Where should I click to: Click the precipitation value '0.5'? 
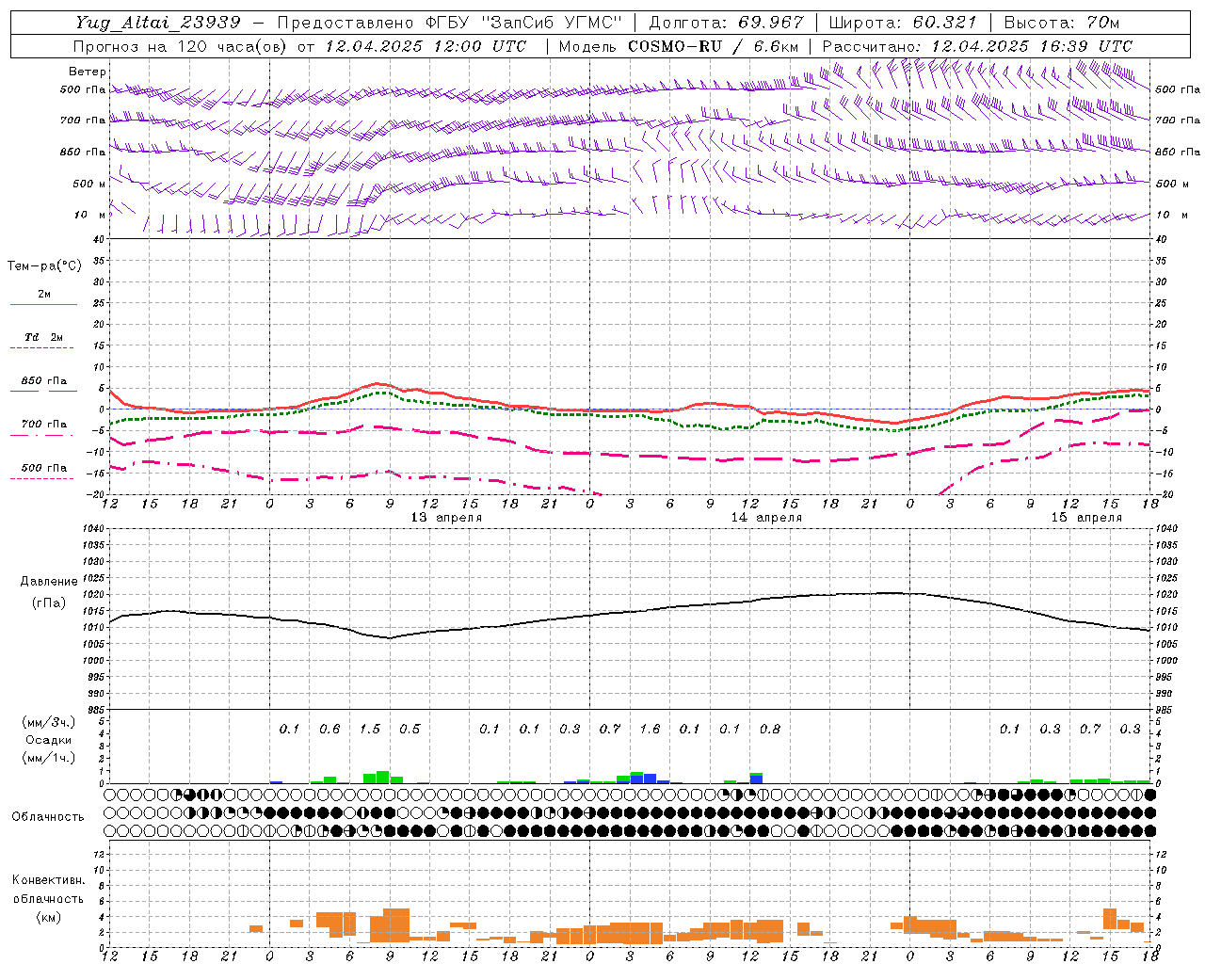point(410,730)
